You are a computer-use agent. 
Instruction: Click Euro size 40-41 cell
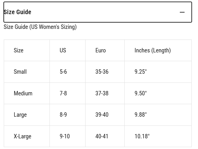[102, 136]
